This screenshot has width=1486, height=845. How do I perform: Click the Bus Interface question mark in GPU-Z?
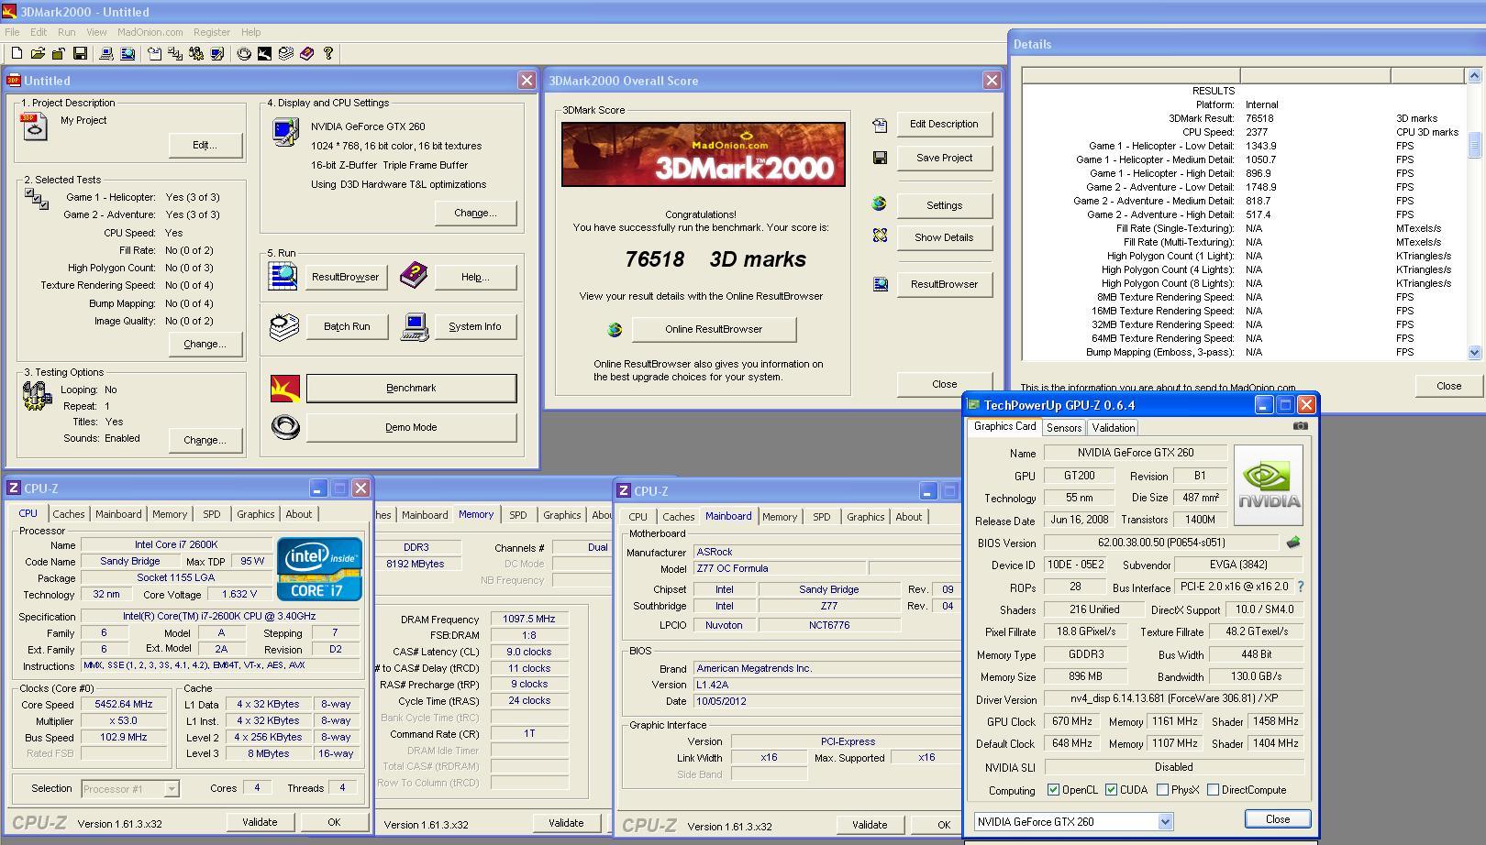coord(1300,587)
